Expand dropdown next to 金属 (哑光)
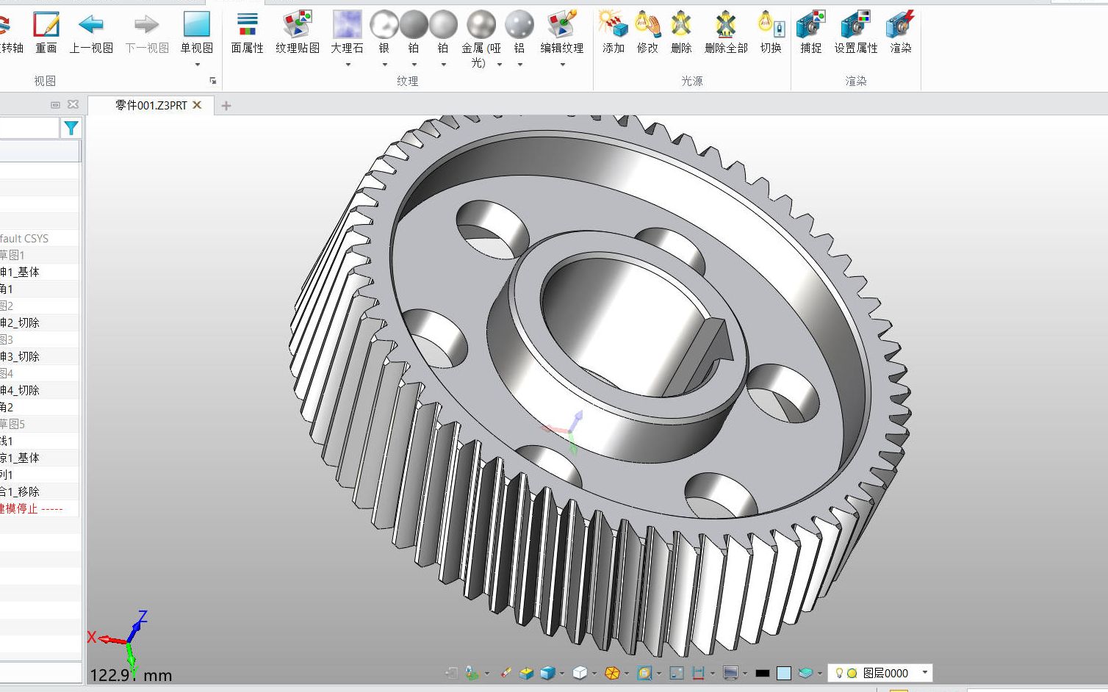 (x=500, y=65)
